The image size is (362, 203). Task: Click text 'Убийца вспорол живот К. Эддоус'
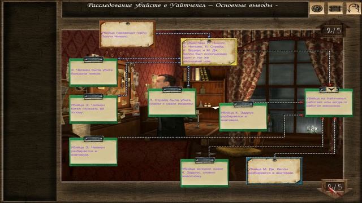[202, 173]
